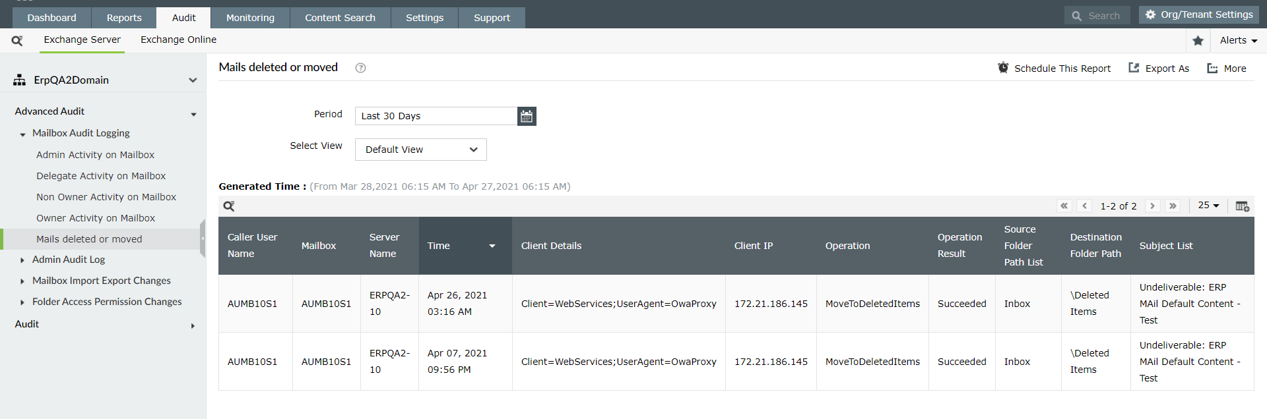1267x419 pixels.
Task: Open the Alerts dropdown
Action: coord(1239,40)
